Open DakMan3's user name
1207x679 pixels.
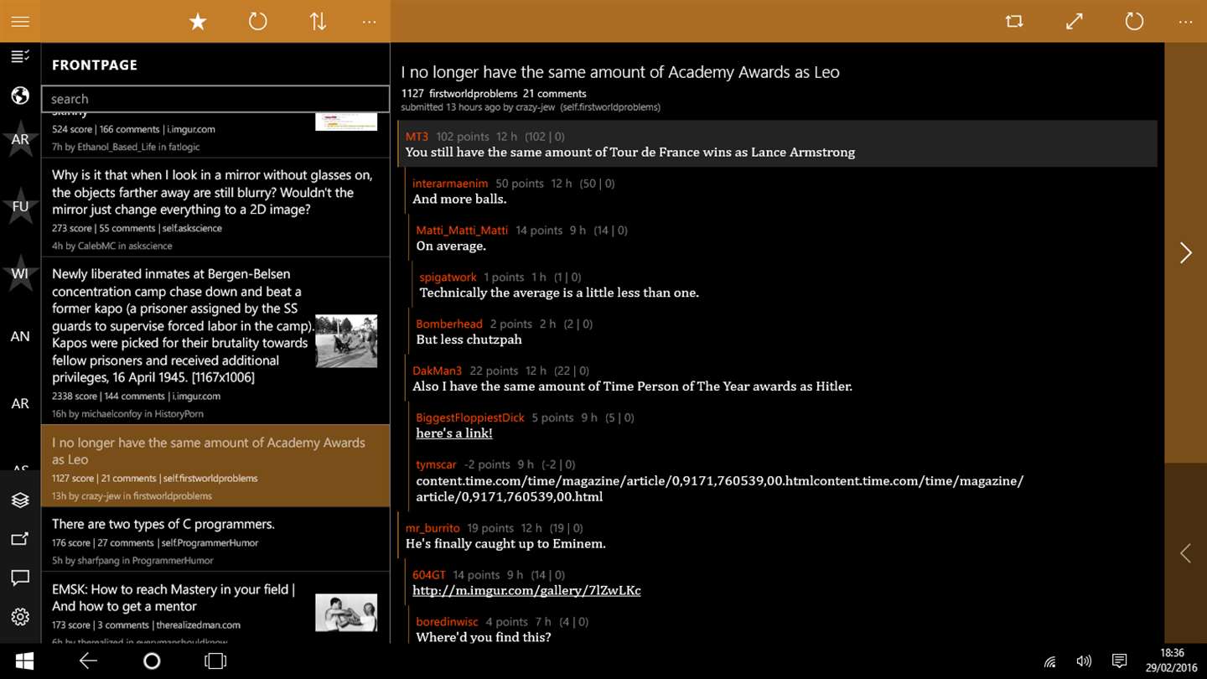click(x=437, y=371)
